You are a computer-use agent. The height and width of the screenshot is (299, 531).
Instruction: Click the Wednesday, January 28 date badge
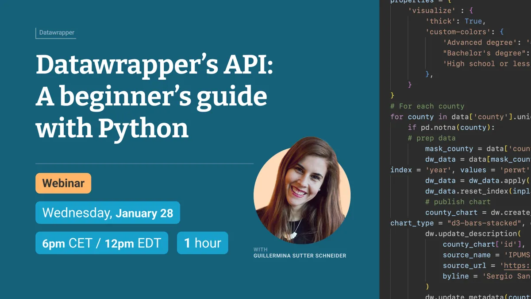point(108,213)
